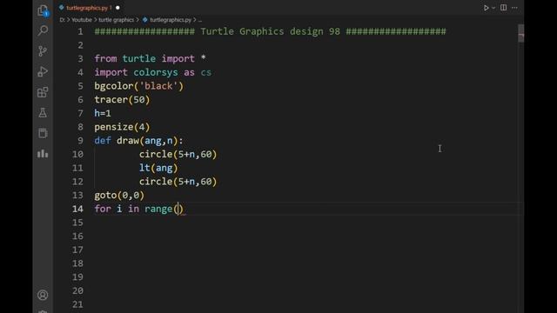Click the bgcolor('black') line
The width and height of the screenshot is (557, 313).
click(139, 86)
